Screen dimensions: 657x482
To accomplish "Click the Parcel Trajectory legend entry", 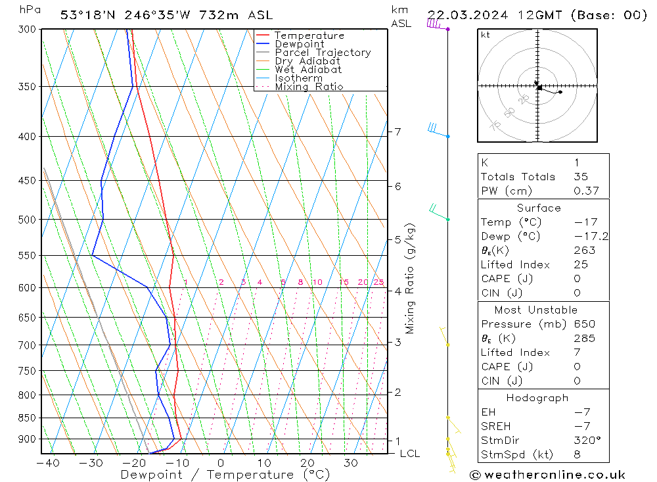I will tap(313, 53).
